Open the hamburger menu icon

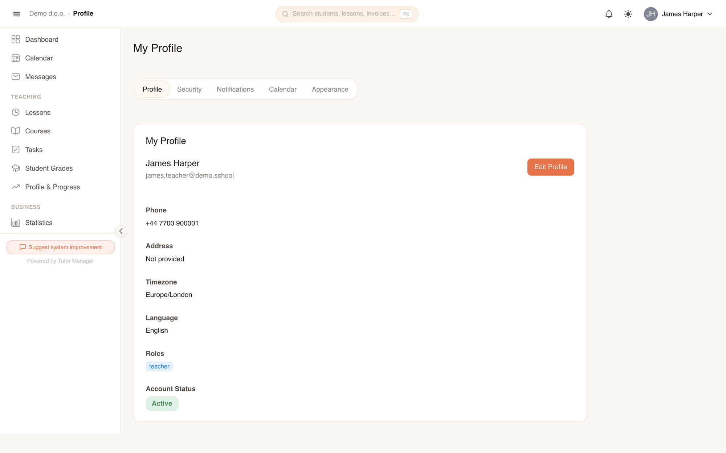[x=16, y=14]
